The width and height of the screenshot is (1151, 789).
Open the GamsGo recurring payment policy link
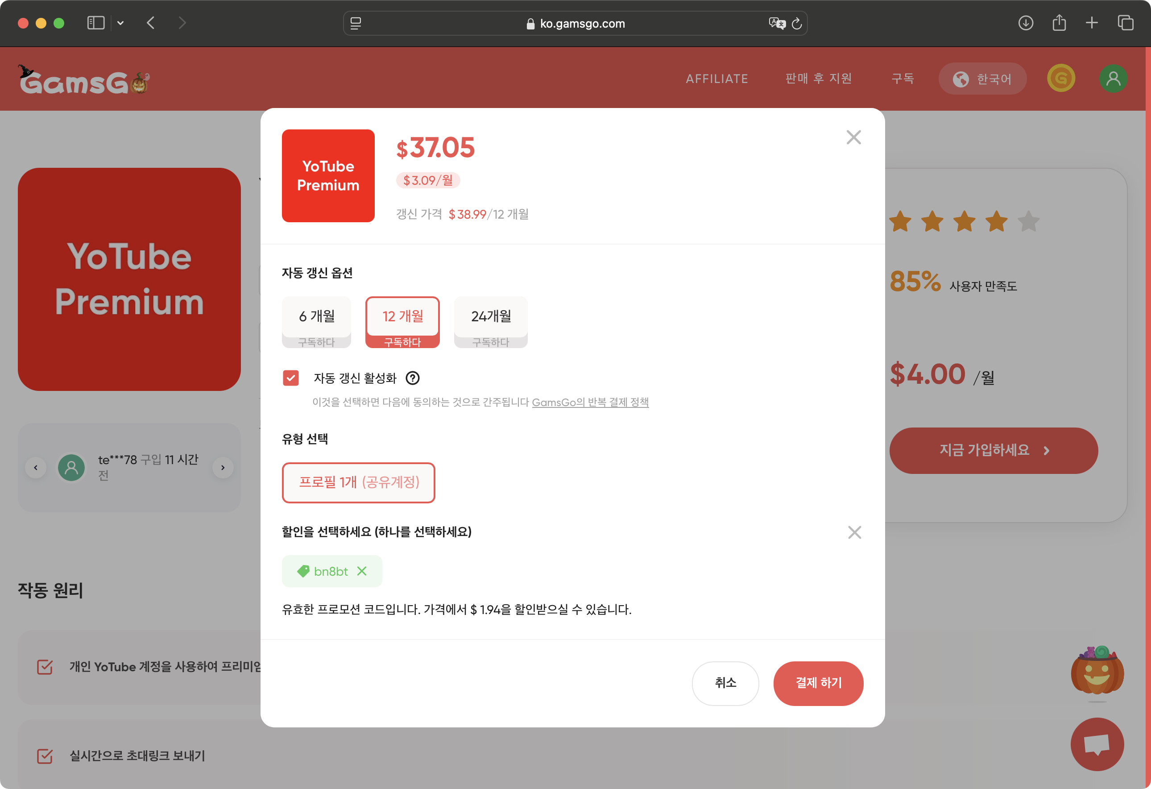pyautogui.click(x=590, y=402)
